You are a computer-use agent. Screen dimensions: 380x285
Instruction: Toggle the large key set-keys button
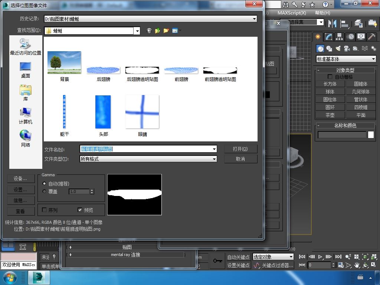[x=217, y=261]
